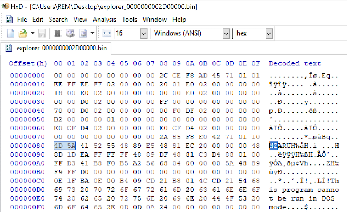Click the bytes per row field showing 16
The width and height of the screenshot is (347, 212).
[127, 33]
